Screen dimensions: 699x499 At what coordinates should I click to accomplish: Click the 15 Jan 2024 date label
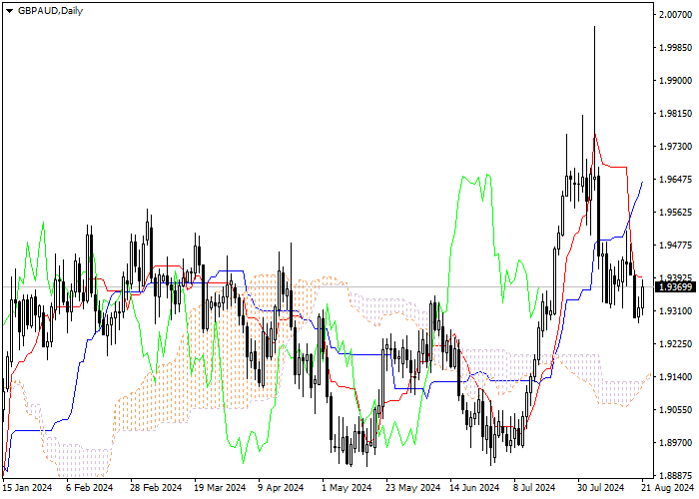[27, 487]
